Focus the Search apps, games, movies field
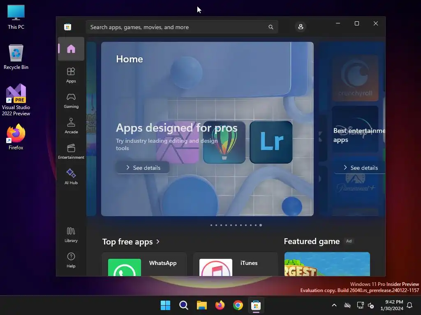Viewport: 421px width, 315px height. pos(182,27)
